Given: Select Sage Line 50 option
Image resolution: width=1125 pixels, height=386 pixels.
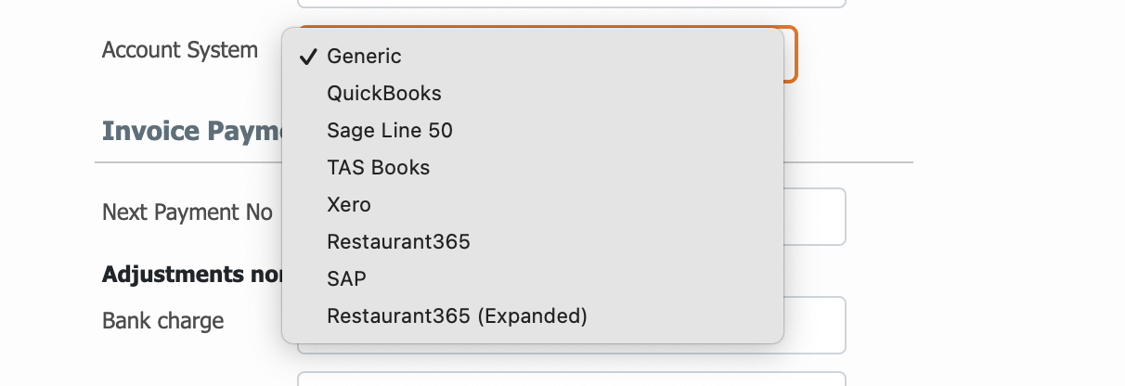Looking at the screenshot, I should (533, 131).
